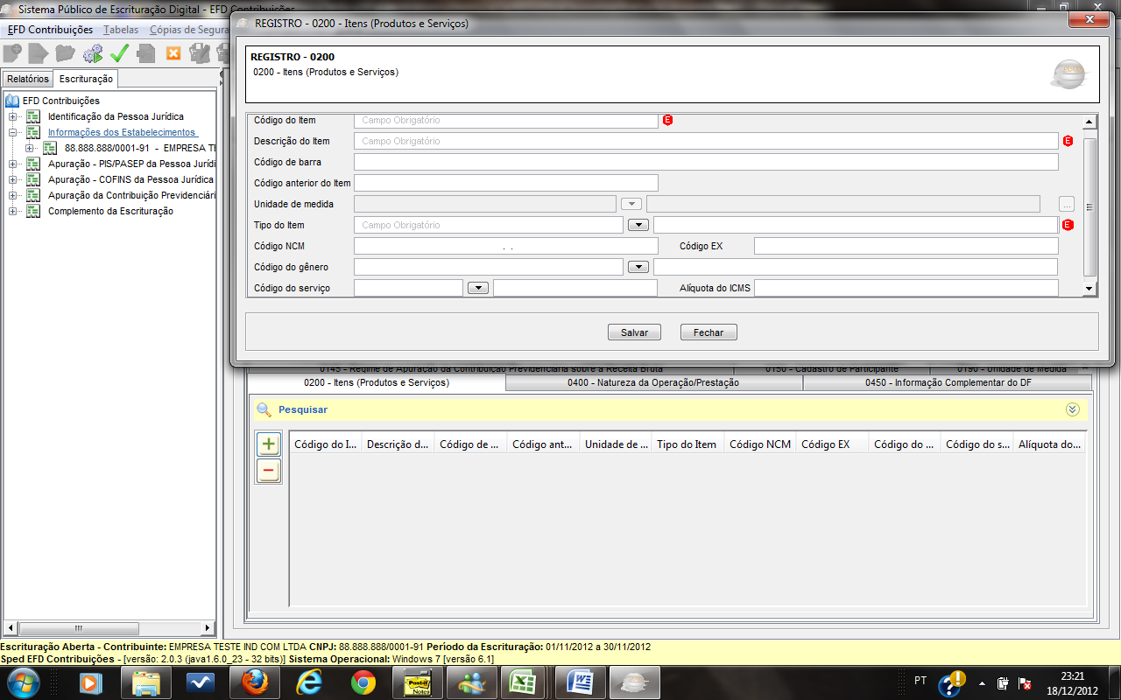Switch to the Escrituração tab
1121x700 pixels.
click(x=86, y=79)
